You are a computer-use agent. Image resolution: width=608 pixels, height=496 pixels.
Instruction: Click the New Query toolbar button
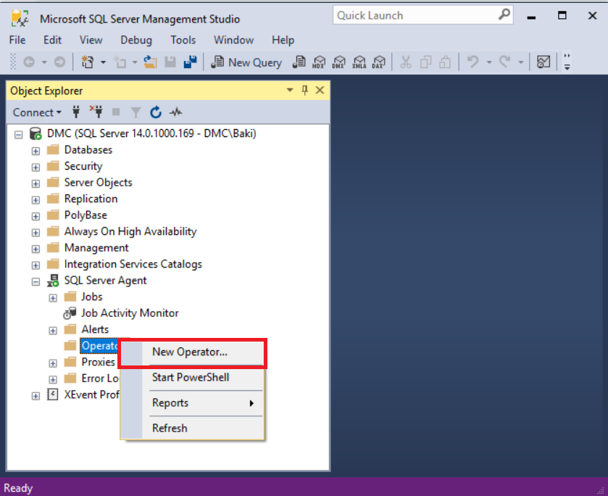point(246,62)
